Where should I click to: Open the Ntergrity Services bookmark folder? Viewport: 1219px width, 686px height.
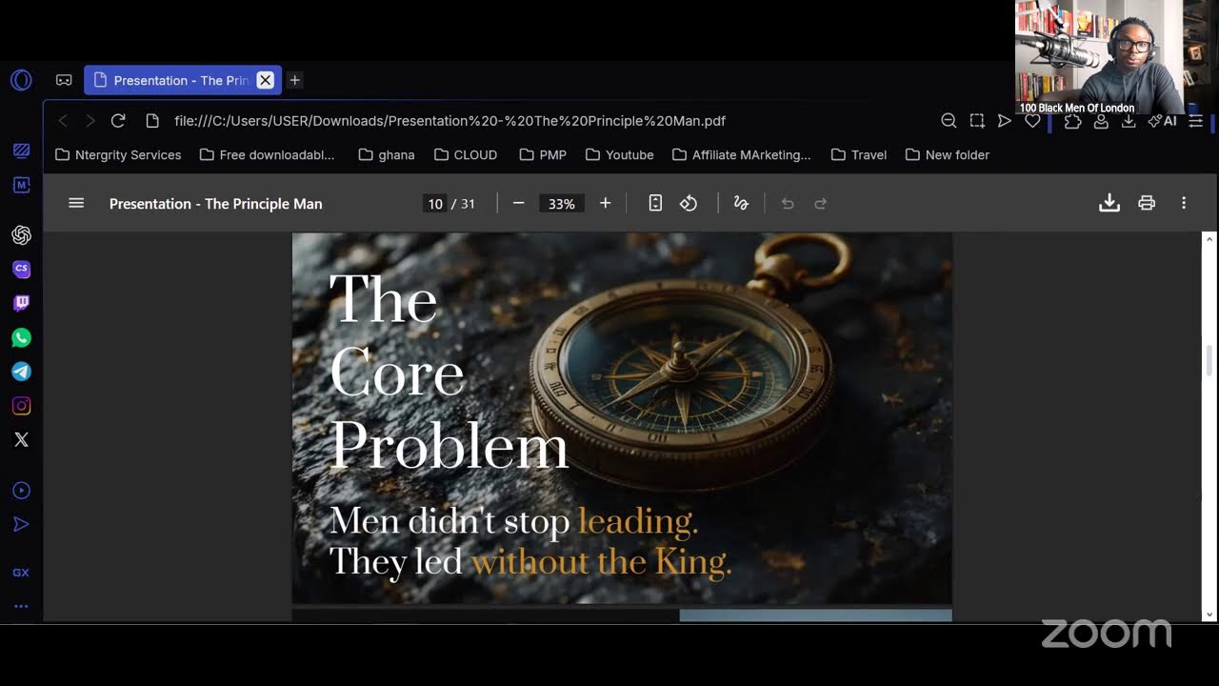(118, 154)
